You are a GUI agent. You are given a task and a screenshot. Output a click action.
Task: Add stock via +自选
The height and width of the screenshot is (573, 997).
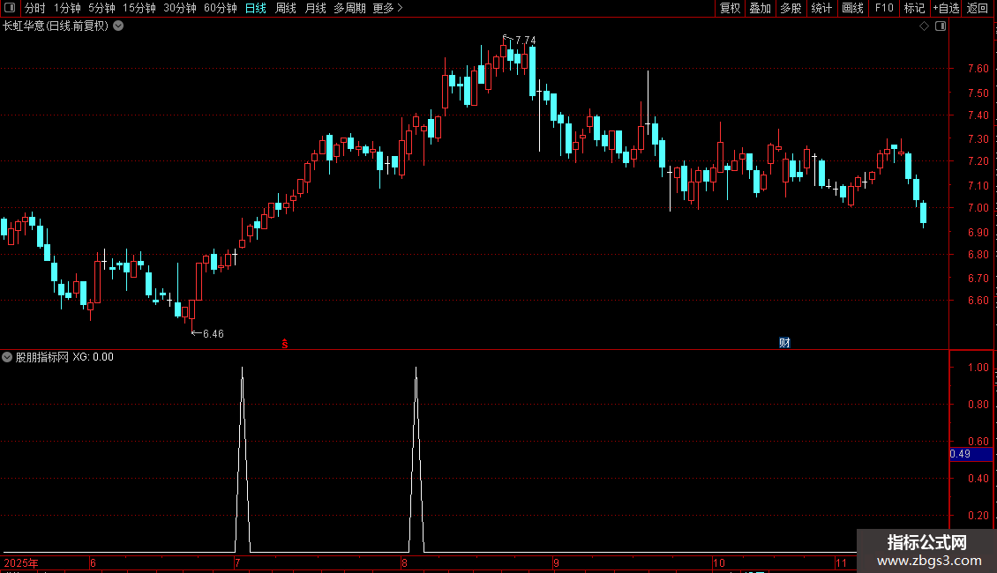click(x=946, y=8)
